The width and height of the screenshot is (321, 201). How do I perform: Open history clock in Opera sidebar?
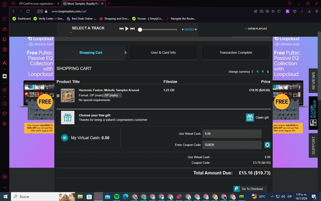pyautogui.click(x=5, y=104)
